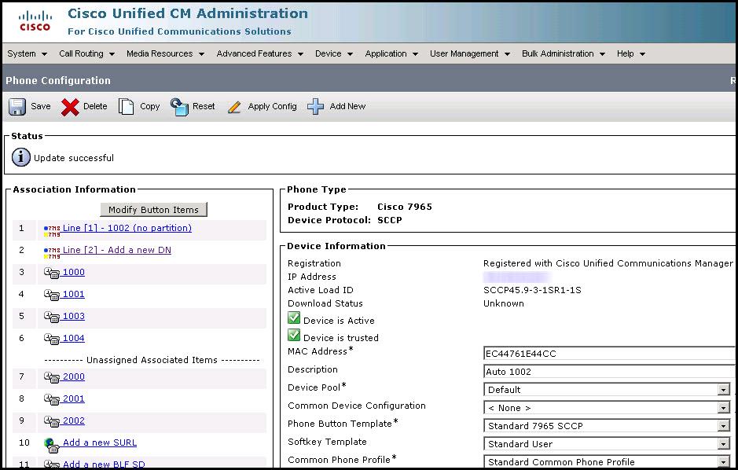The width and height of the screenshot is (738, 470).
Task: Click the speed dial icon beside 1004
Action: point(51,339)
